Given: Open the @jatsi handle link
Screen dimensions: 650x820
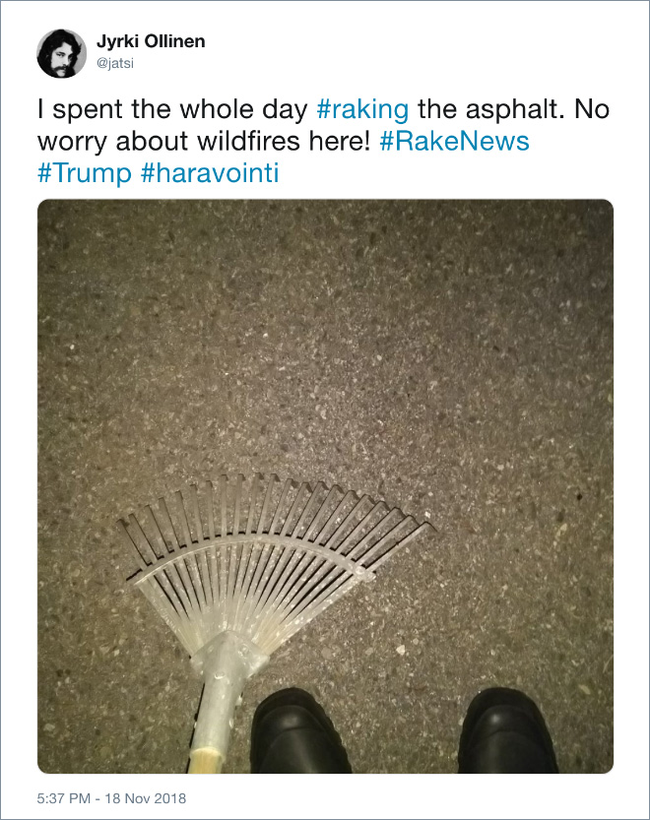Looking at the screenshot, I should 115,63.
